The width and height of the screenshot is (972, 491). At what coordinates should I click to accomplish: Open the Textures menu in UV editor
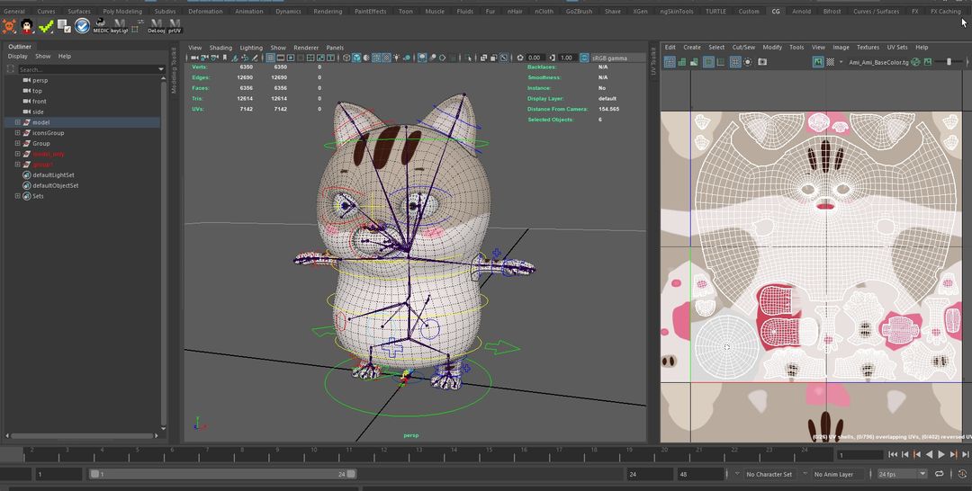tap(868, 47)
